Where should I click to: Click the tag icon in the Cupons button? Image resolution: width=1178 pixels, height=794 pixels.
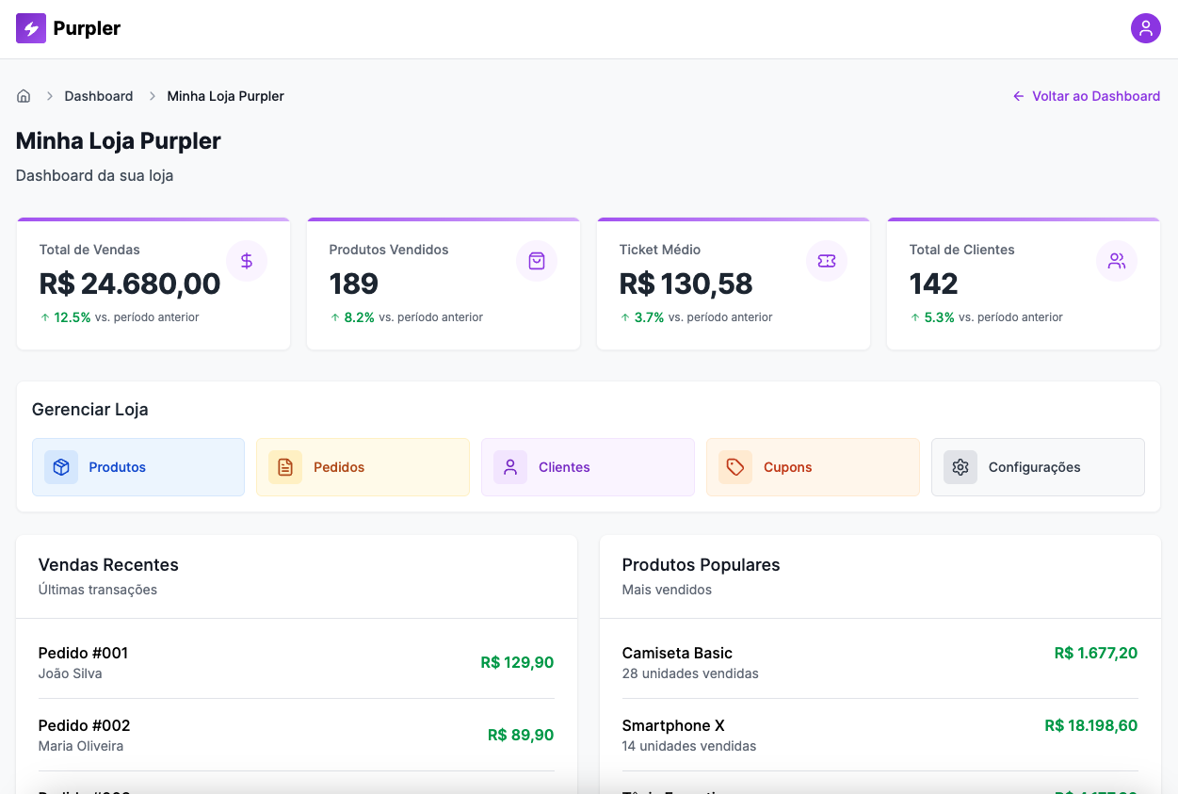[735, 466]
